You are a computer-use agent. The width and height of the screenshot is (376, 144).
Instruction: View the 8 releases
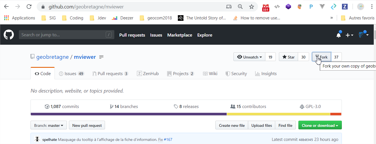[186, 107]
